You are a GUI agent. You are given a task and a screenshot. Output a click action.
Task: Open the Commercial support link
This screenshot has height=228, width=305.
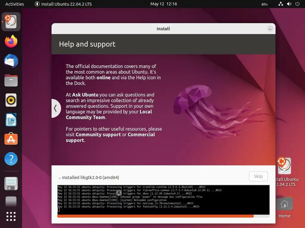pyautogui.click(x=110, y=137)
